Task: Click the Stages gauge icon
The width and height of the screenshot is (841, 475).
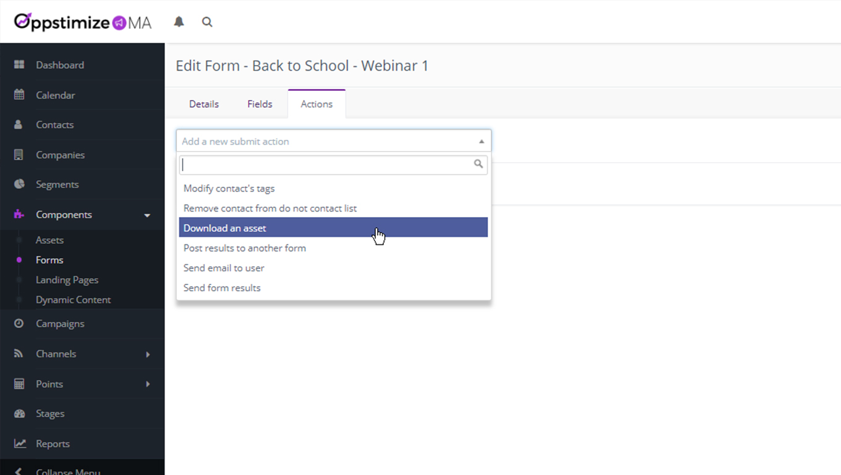Action: click(x=19, y=414)
